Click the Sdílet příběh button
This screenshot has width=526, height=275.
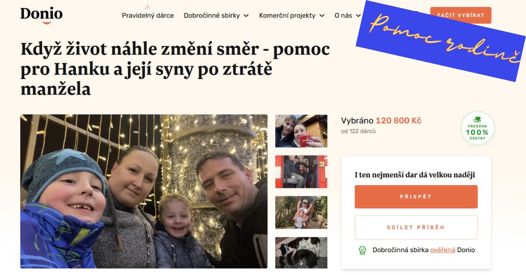[416, 227]
